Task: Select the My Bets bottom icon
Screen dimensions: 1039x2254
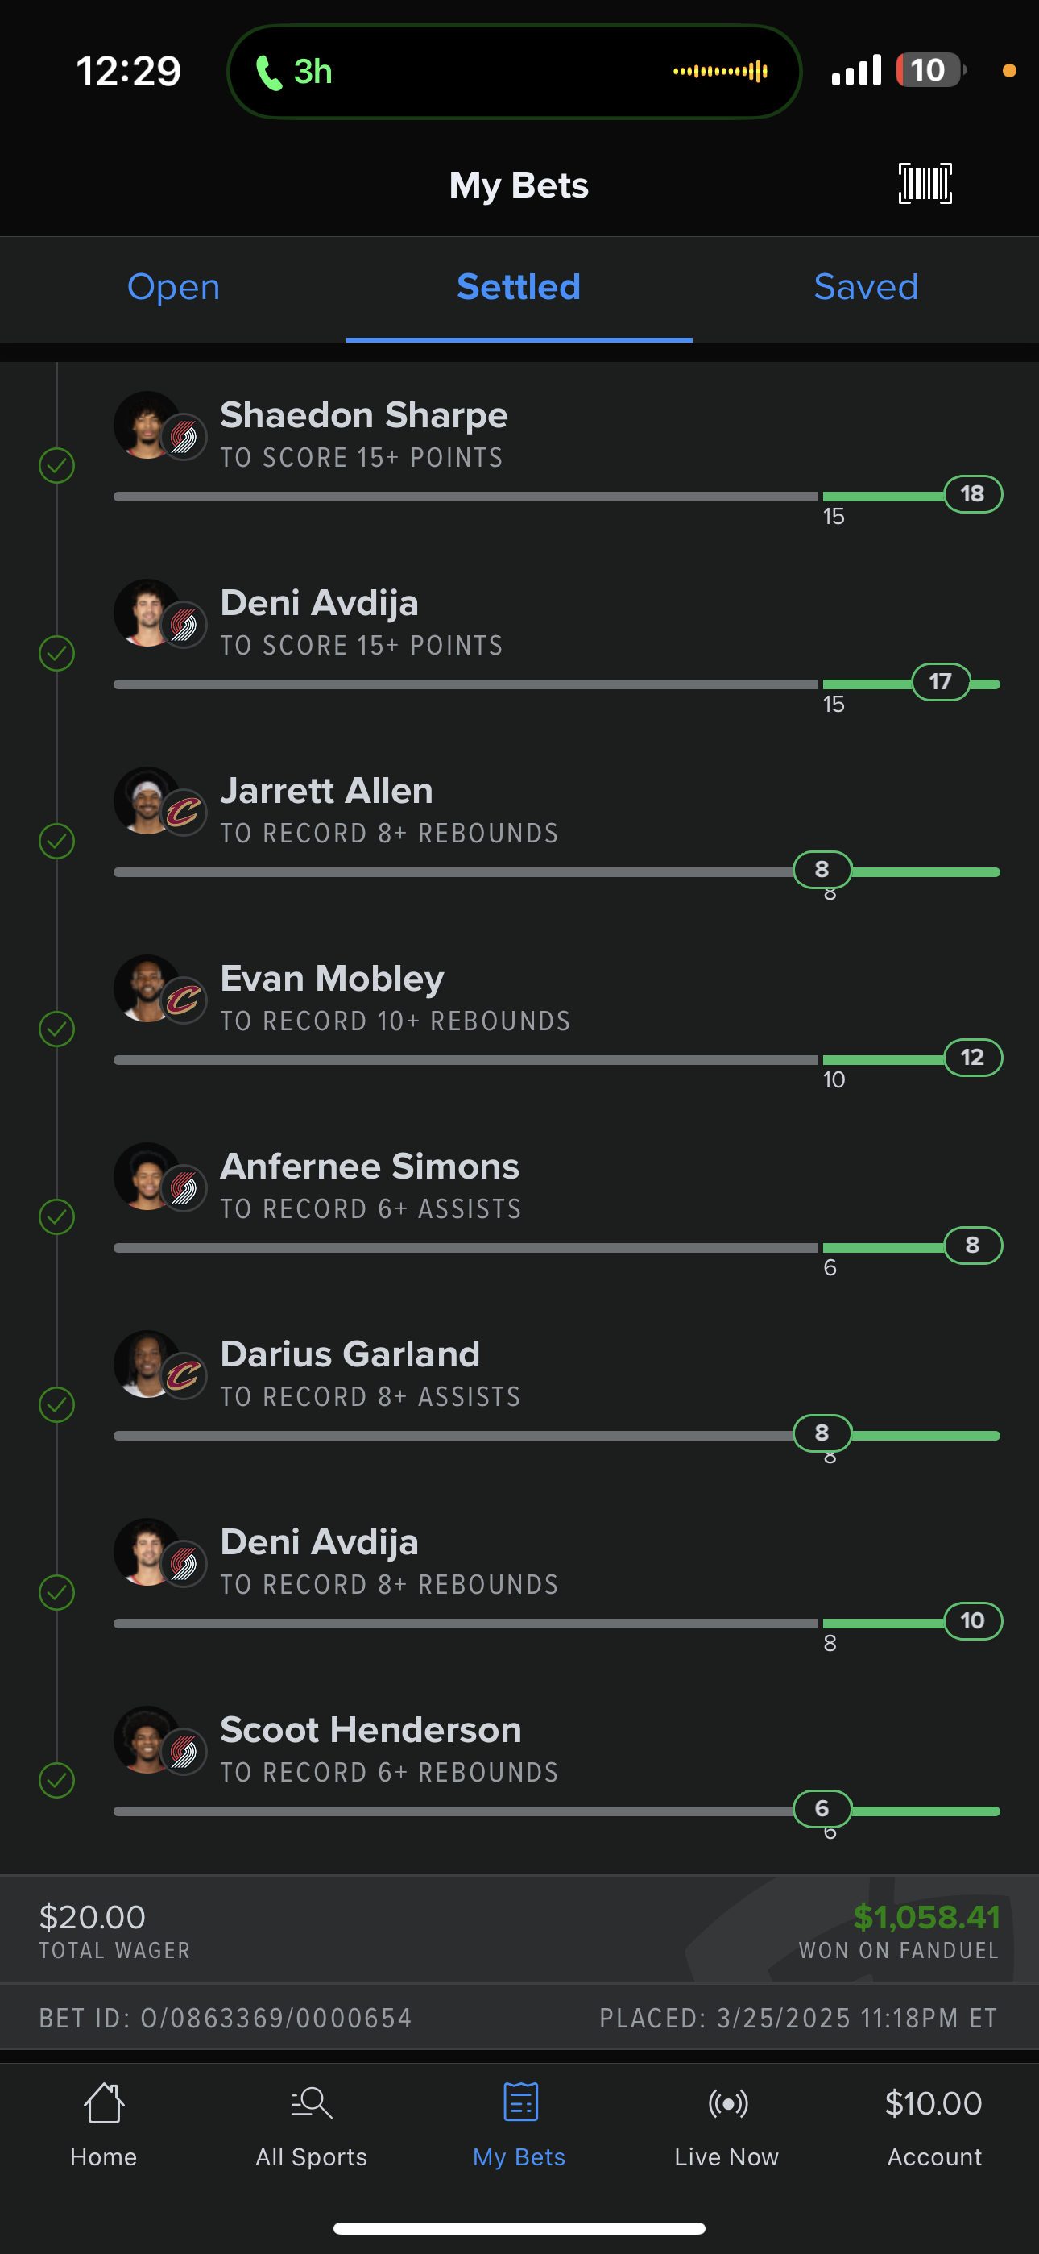Action: 519,2102
